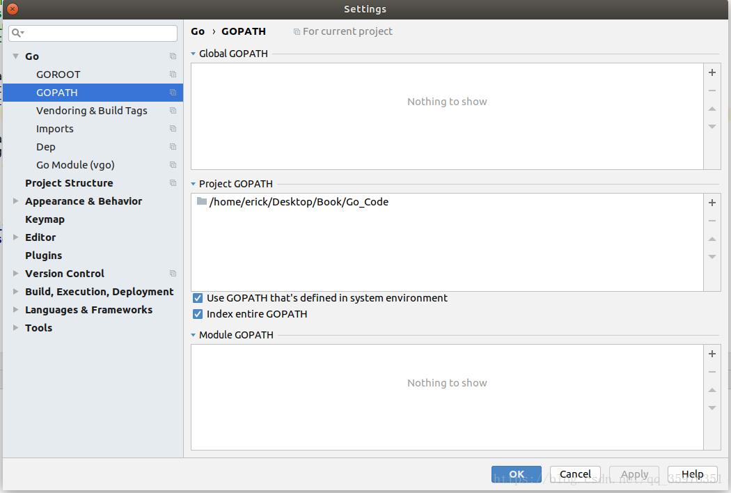Viewport: 731px width, 493px height.
Task: Click the search magnifier icon
Action: tap(17, 33)
